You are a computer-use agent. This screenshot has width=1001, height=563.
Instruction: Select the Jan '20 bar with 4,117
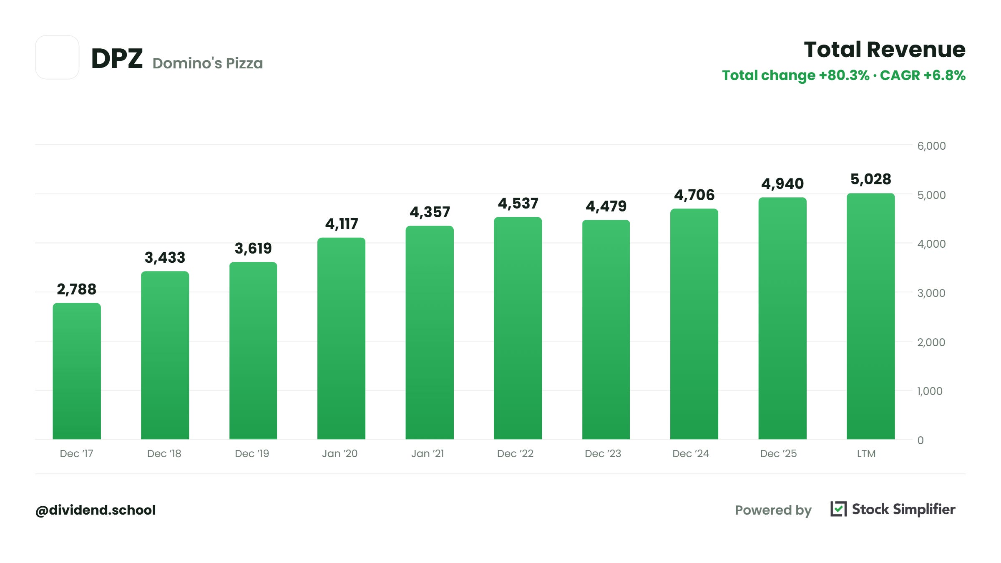click(x=341, y=339)
